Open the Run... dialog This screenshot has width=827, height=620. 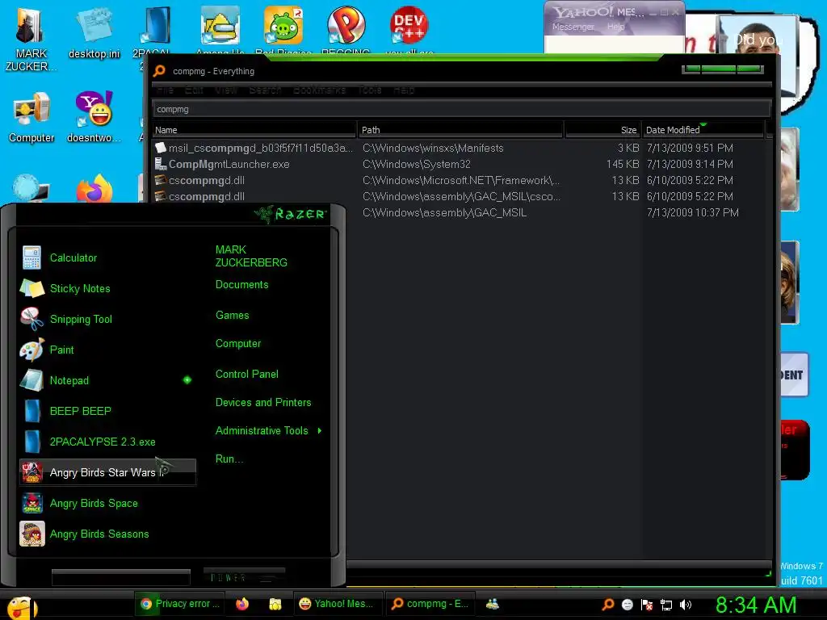[x=229, y=459]
